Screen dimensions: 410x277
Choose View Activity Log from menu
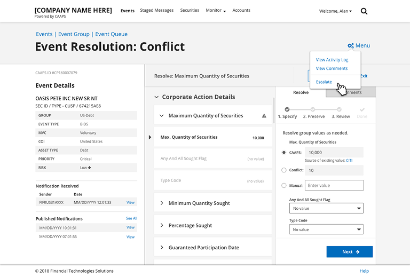[332, 60]
